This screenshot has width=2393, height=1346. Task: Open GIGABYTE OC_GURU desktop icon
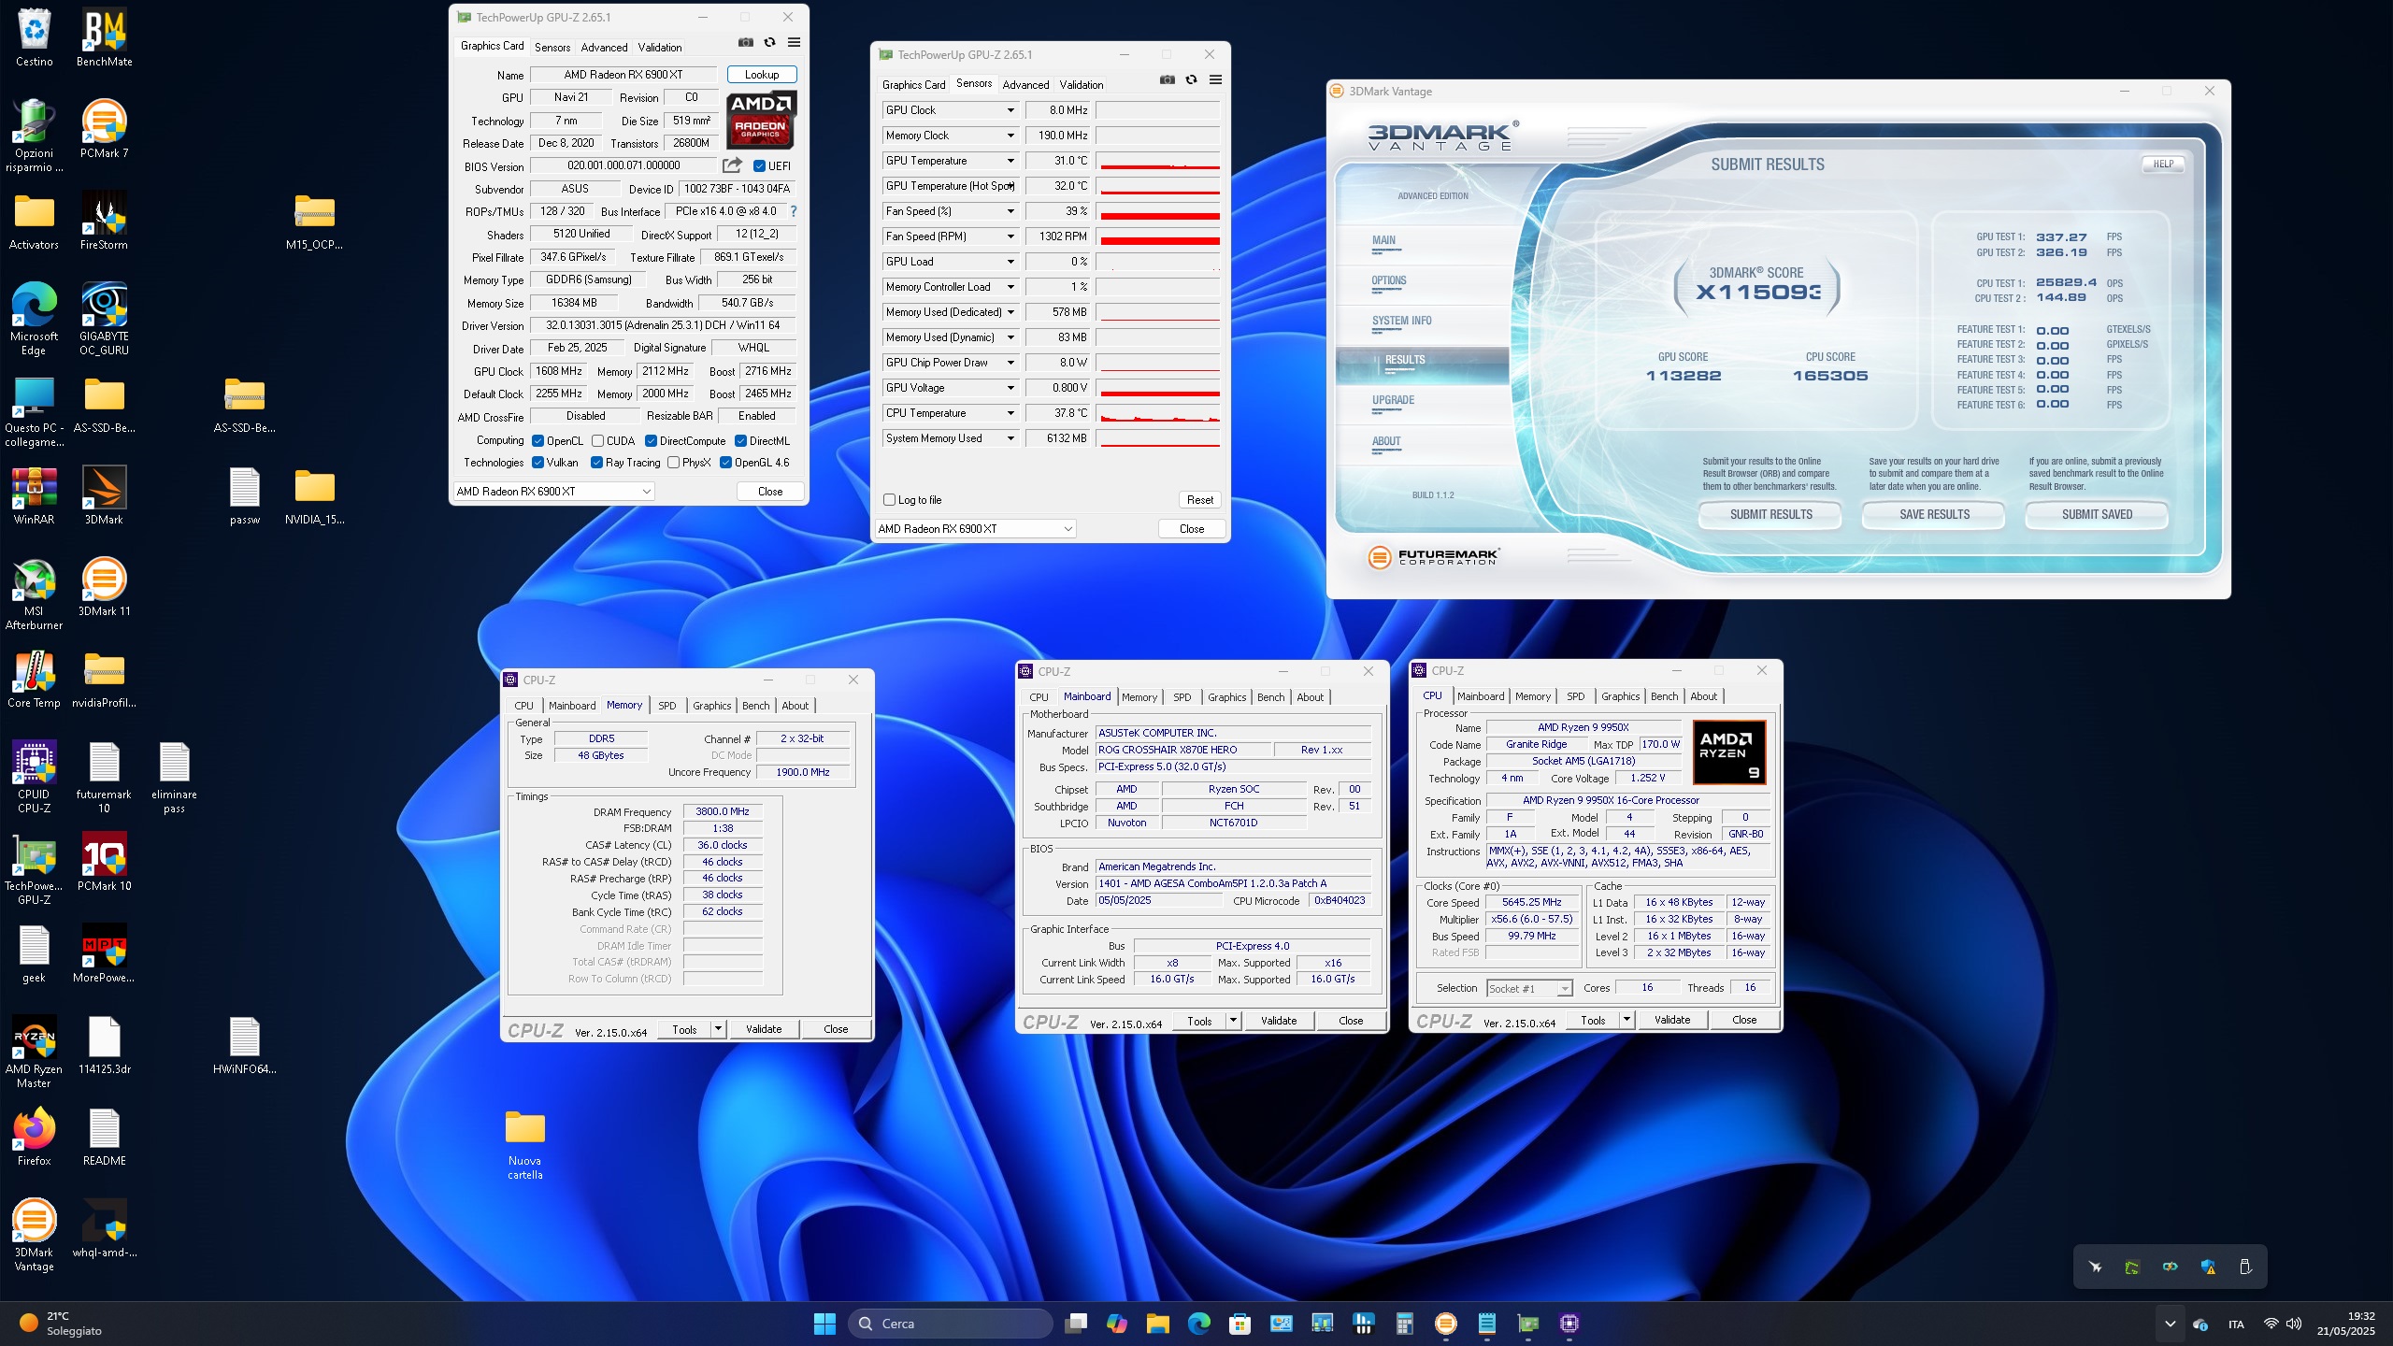coord(104,318)
